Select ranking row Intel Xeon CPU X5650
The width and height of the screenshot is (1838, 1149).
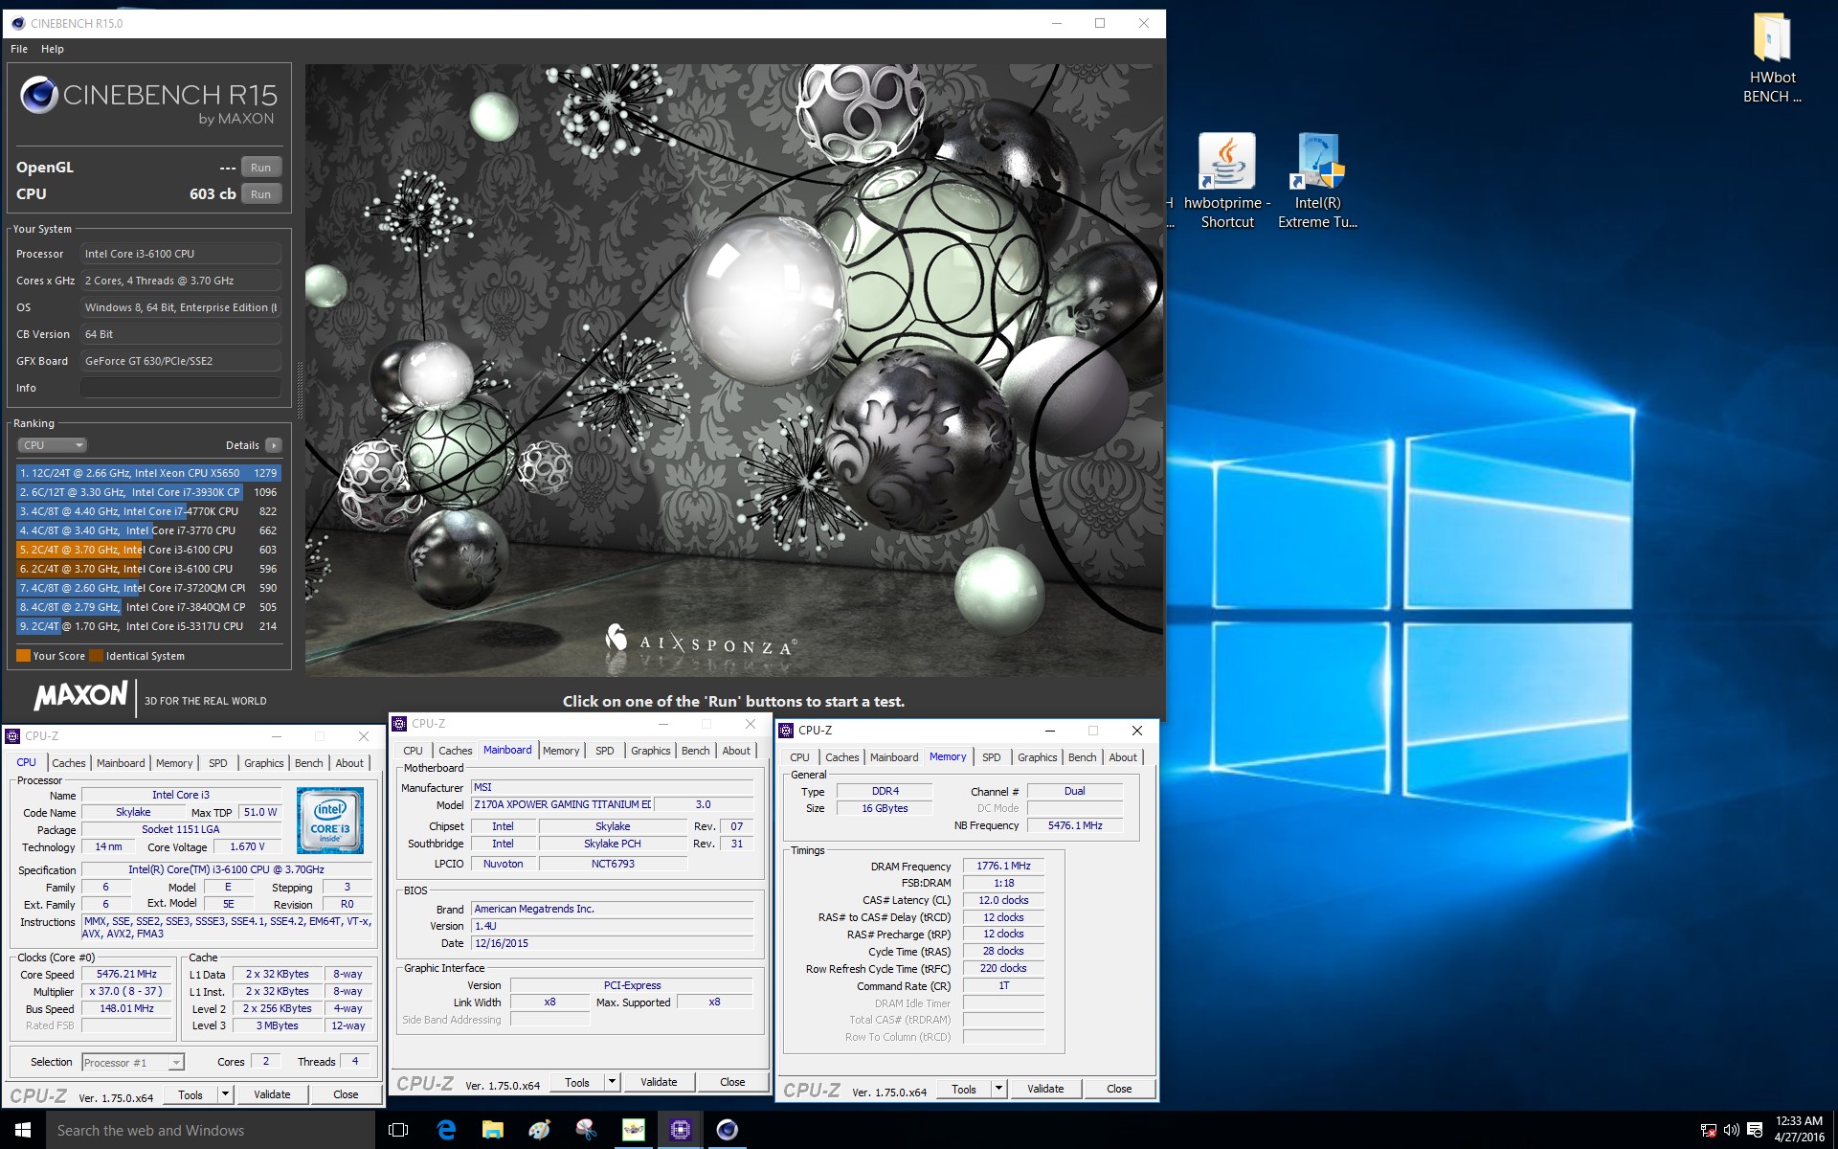coord(148,473)
